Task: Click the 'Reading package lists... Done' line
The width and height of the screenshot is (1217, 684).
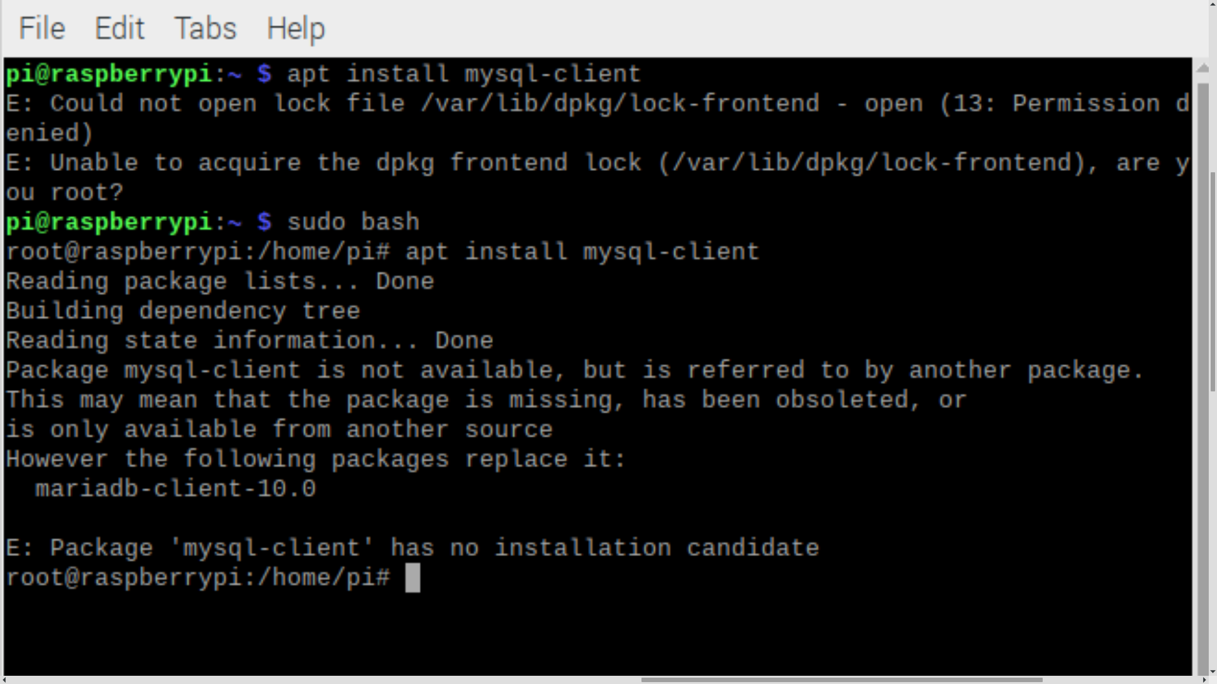Action: pyautogui.click(x=220, y=282)
